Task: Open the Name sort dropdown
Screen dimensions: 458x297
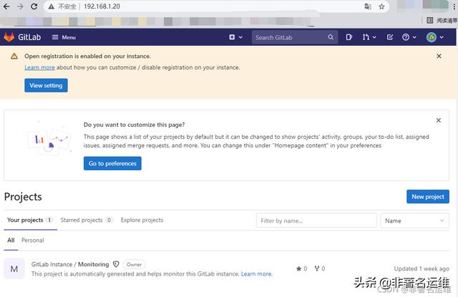Action: pos(414,220)
